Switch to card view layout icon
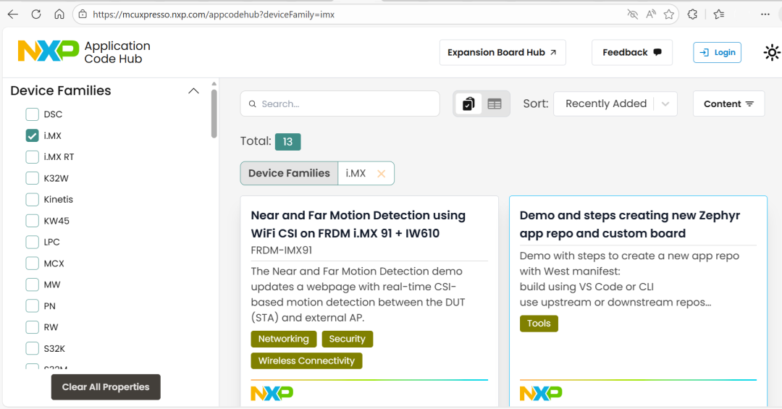This screenshot has width=782, height=409. coord(468,104)
